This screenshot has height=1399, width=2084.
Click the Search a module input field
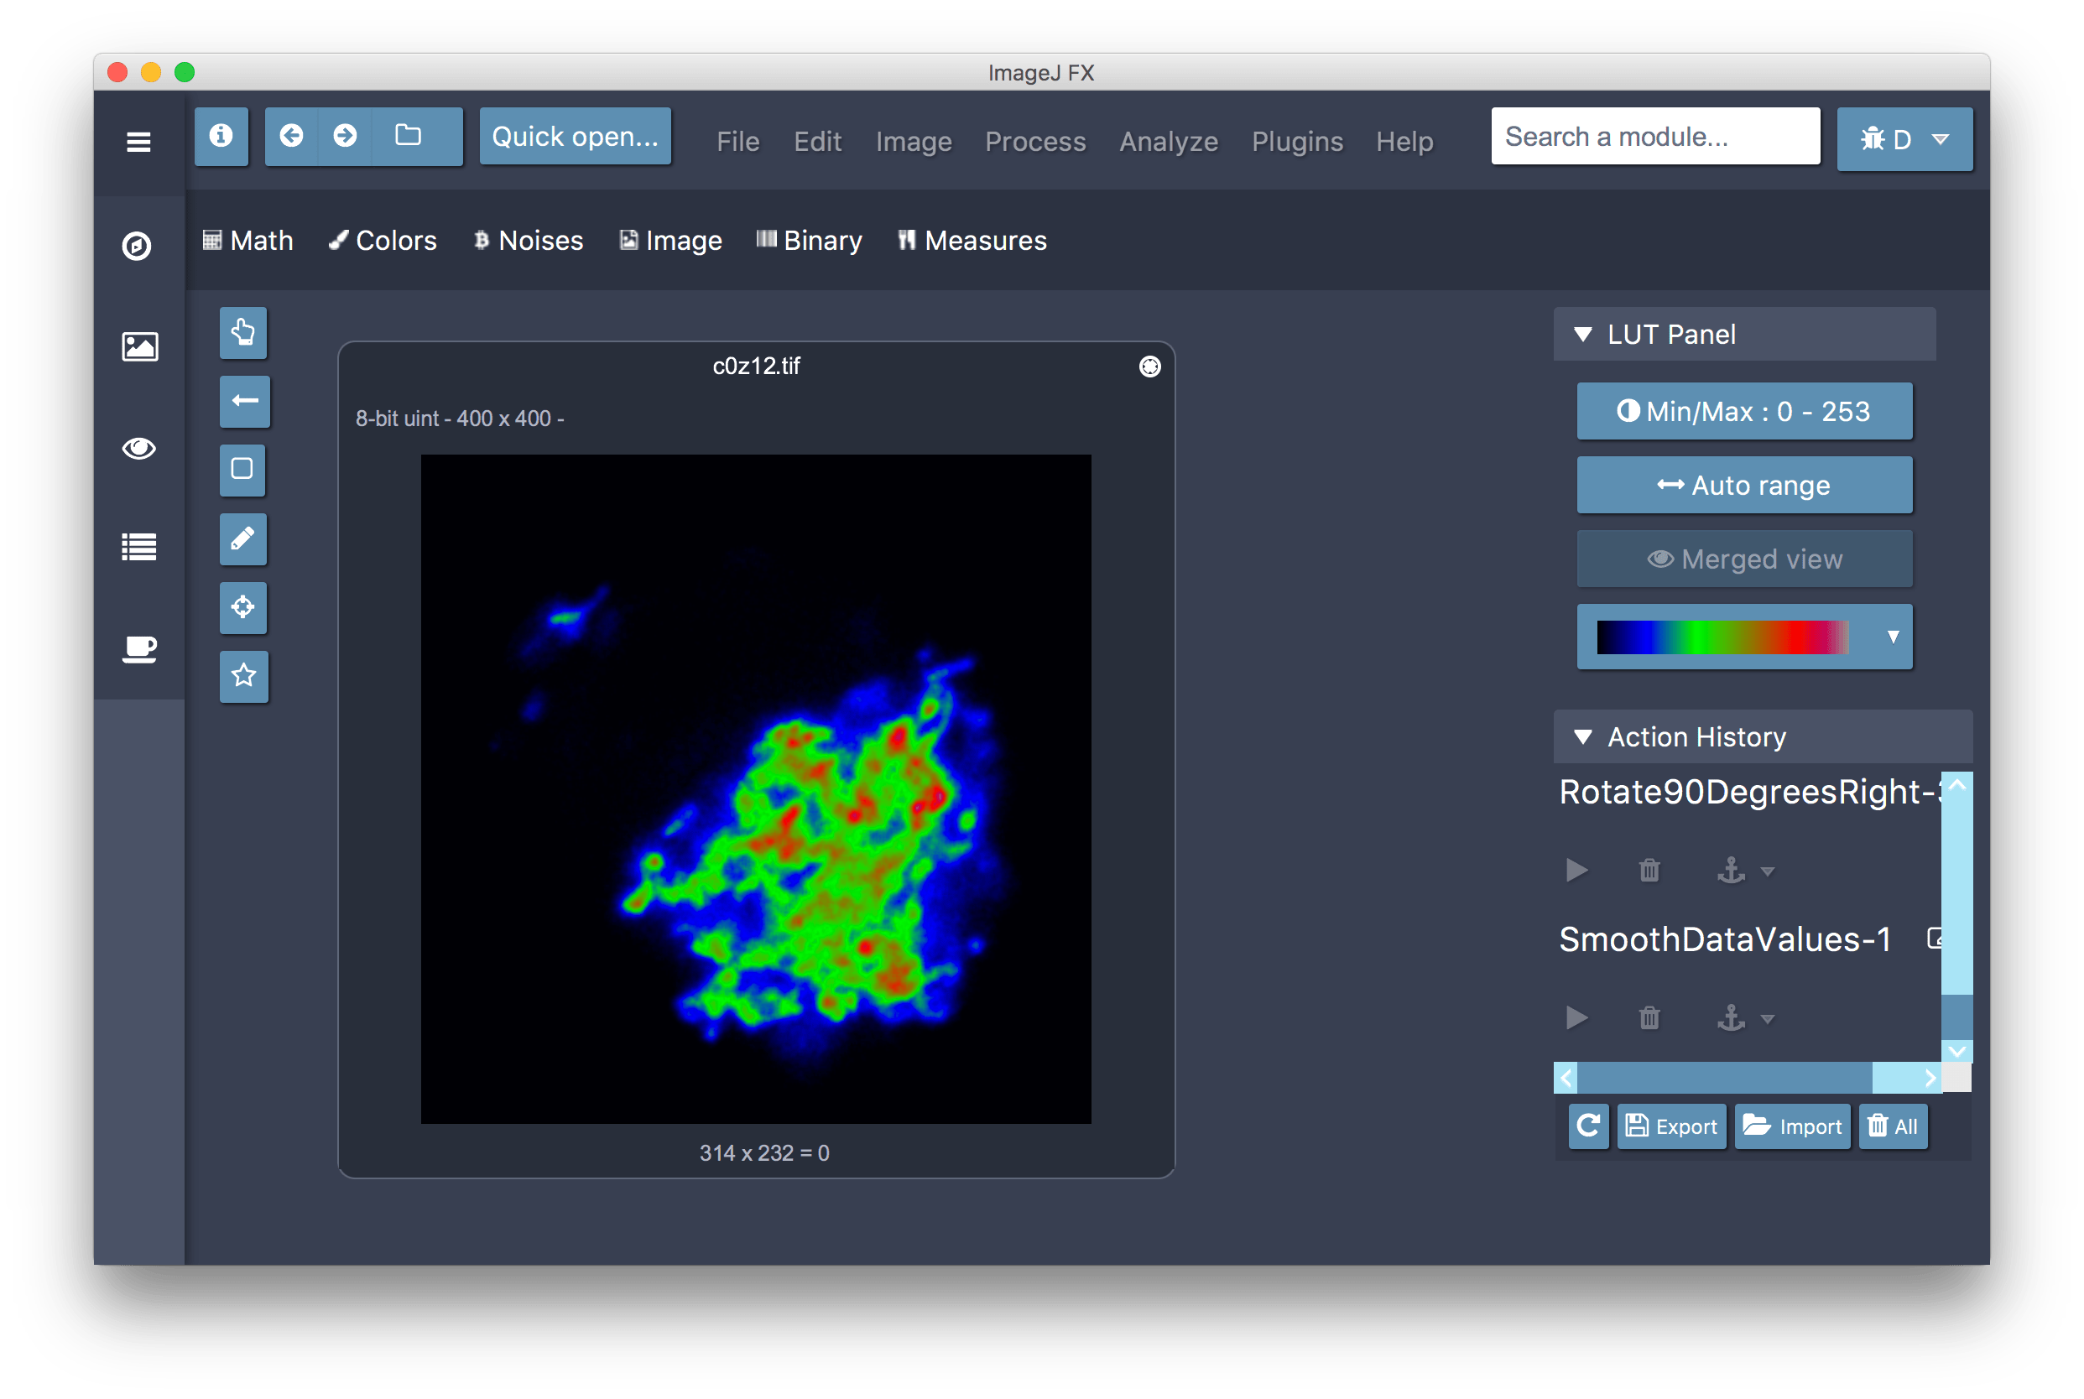coord(1654,136)
